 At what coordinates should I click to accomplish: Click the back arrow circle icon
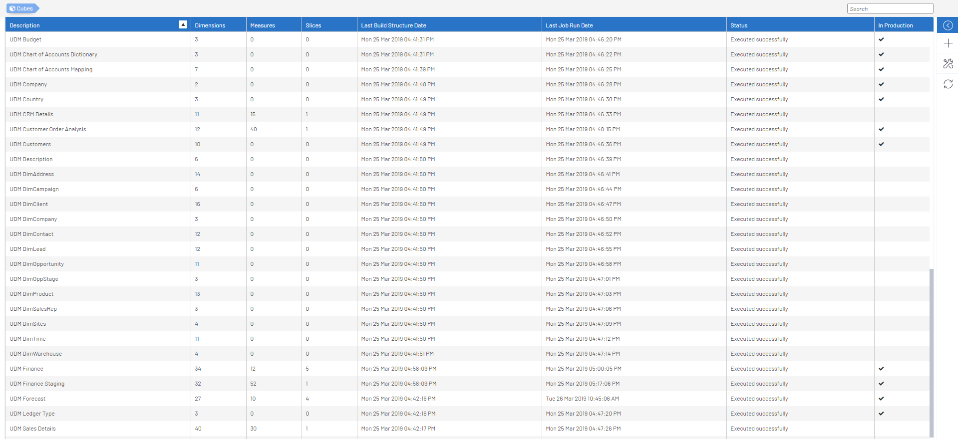948,25
